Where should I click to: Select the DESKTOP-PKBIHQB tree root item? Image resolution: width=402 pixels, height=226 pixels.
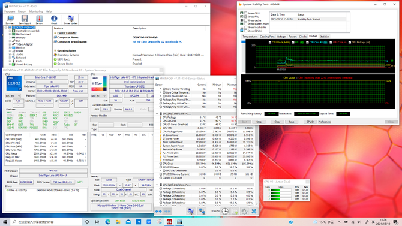click(x=23, y=28)
